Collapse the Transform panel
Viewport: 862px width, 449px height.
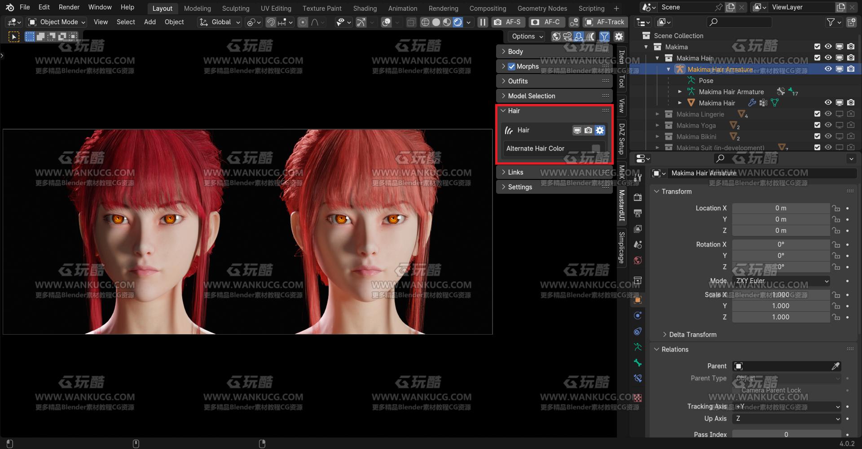click(657, 192)
